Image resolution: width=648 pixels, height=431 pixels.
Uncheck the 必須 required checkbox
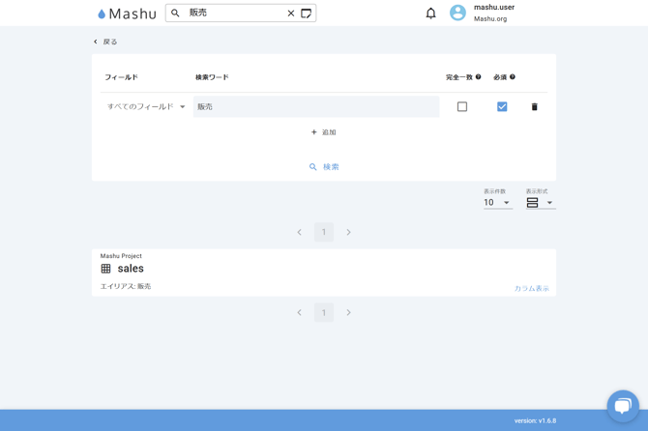point(502,107)
